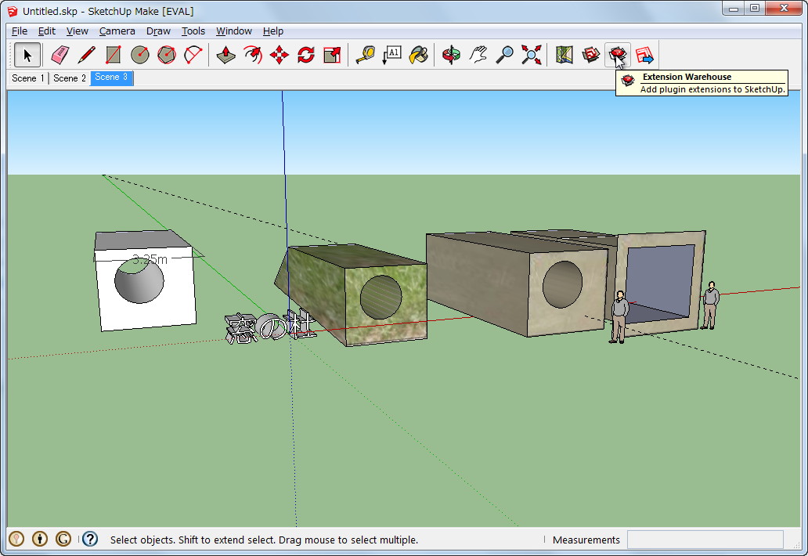Select the Rotate tool
Screen dimensions: 808x556
click(x=305, y=55)
